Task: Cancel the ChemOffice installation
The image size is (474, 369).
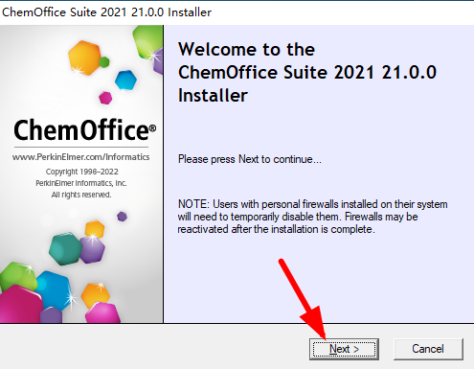Action: pos(428,349)
